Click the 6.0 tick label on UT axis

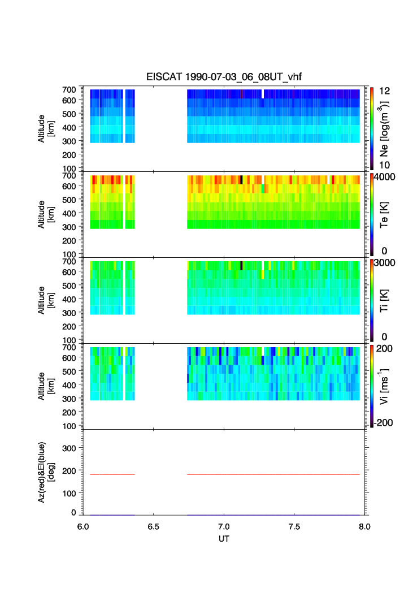coord(83,526)
